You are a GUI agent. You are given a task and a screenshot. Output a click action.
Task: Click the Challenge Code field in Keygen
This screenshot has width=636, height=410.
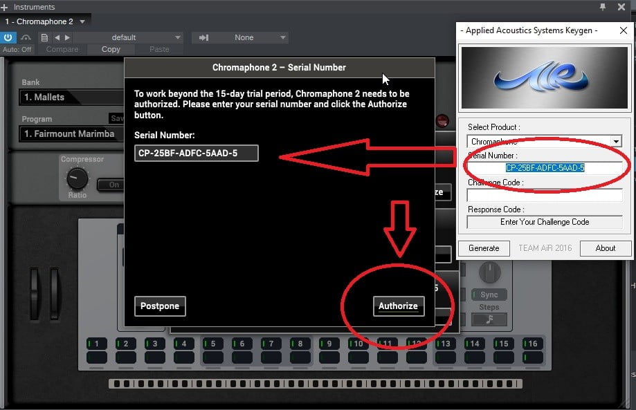click(545, 195)
